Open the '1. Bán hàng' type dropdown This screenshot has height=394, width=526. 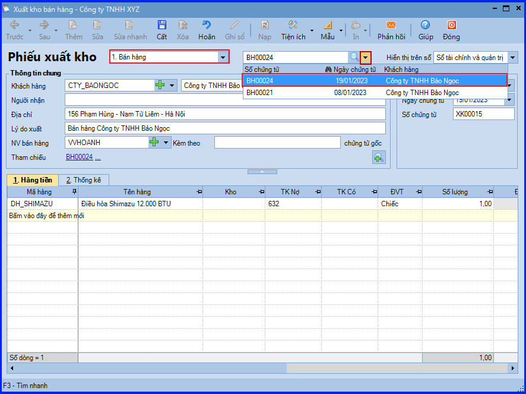[x=223, y=58]
